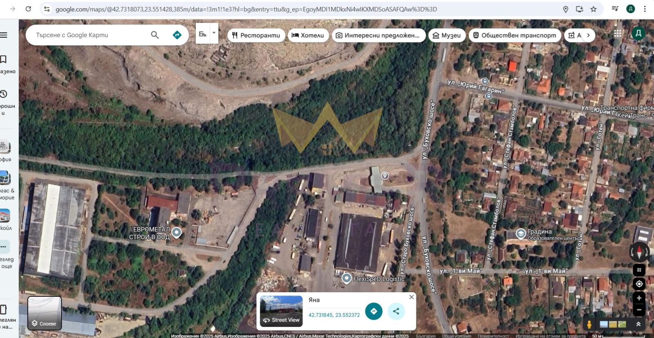Open the Google apps grid
This screenshot has width=654, height=338.
[617, 33]
